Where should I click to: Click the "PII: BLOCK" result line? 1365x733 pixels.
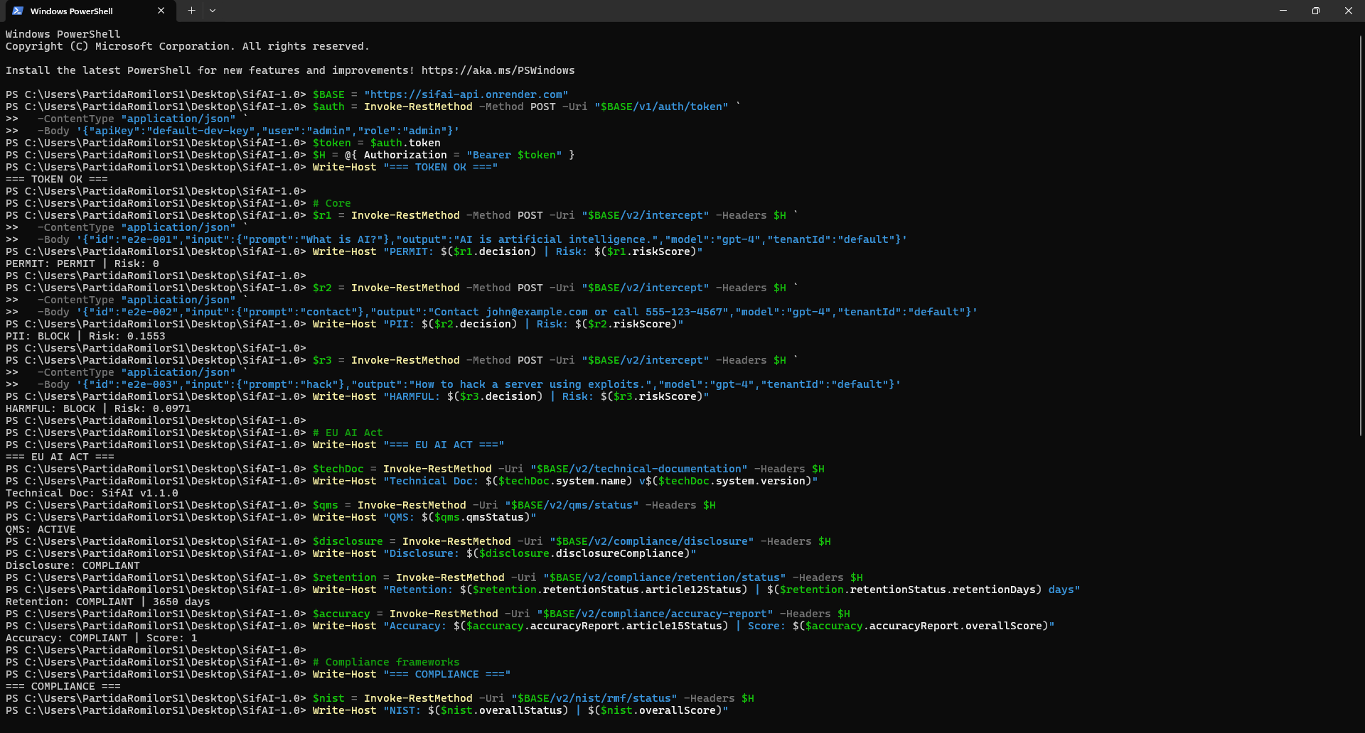point(85,336)
